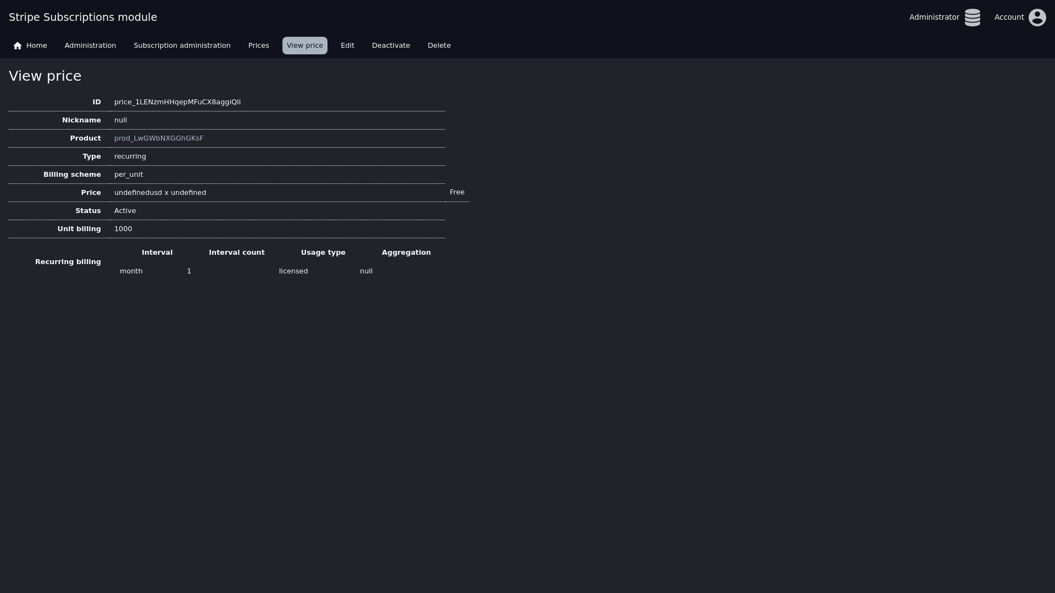Open Subscription administration menu item
This screenshot has height=593, width=1055.
(182, 46)
